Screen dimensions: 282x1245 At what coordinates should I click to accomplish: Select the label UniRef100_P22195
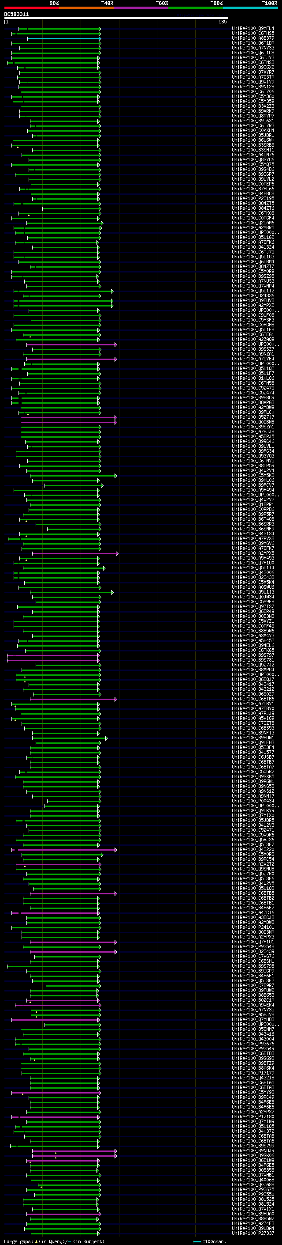pos(253,199)
